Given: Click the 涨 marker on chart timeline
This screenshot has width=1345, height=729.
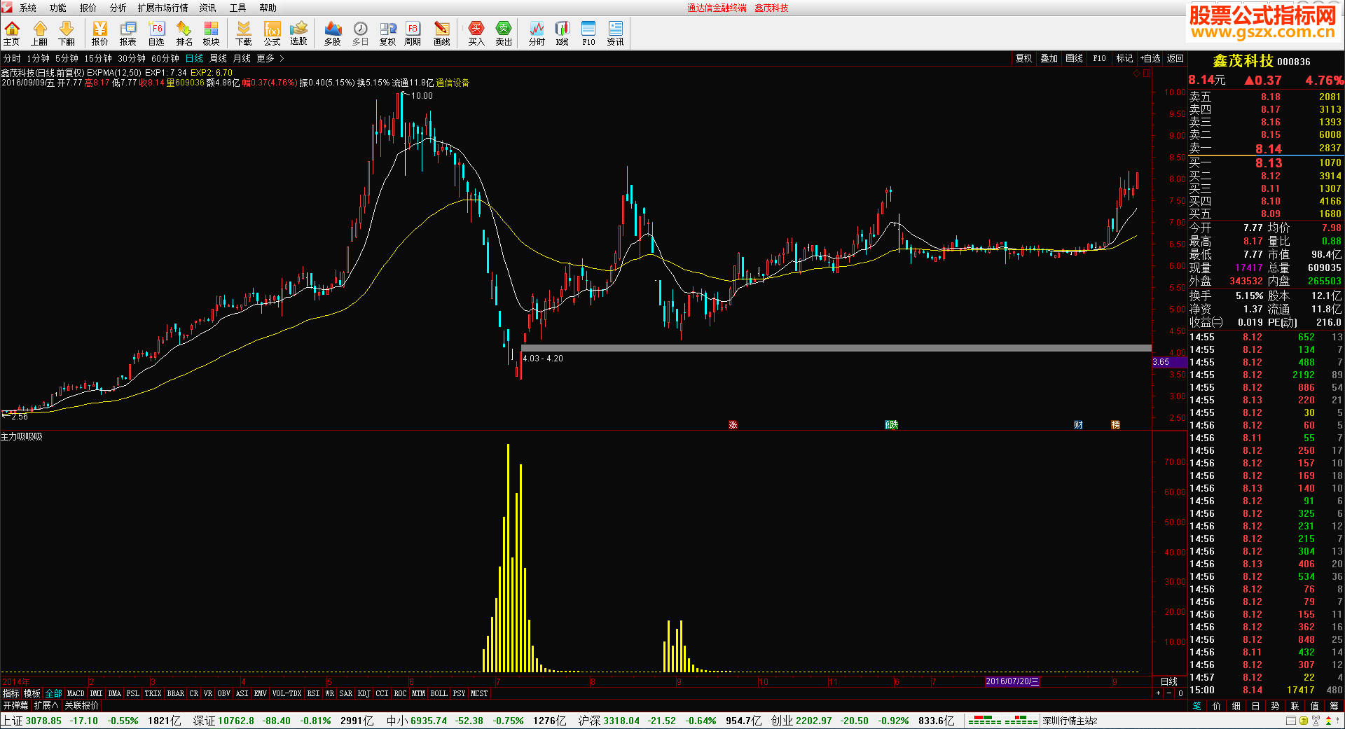Looking at the screenshot, I should (733, 425).
